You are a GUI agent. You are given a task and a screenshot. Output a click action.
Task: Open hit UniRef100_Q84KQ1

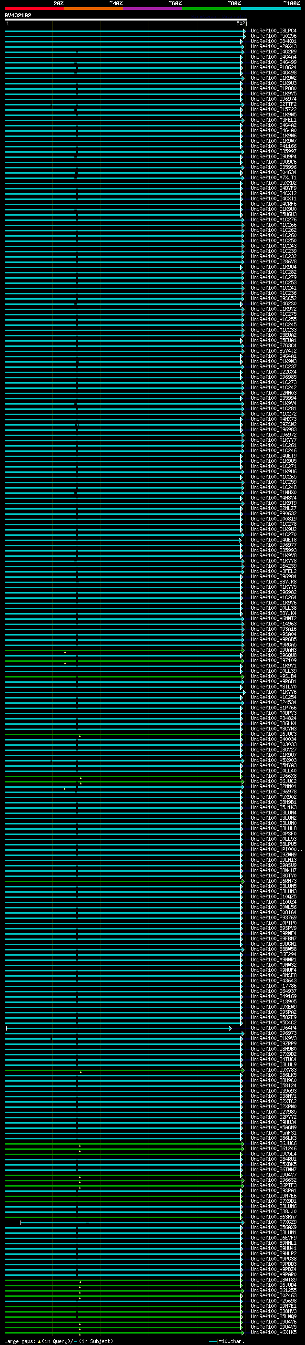pos(273,41)
